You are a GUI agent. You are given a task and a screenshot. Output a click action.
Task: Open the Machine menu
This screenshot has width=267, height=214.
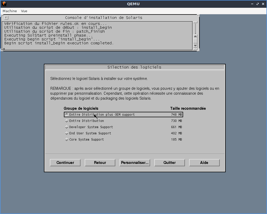(x=10, y=11)
